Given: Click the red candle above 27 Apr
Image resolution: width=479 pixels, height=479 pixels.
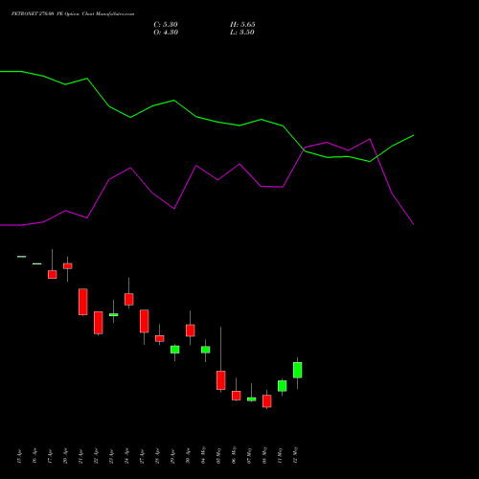Looking at the screenshot, I should click(x=145, y=321).
